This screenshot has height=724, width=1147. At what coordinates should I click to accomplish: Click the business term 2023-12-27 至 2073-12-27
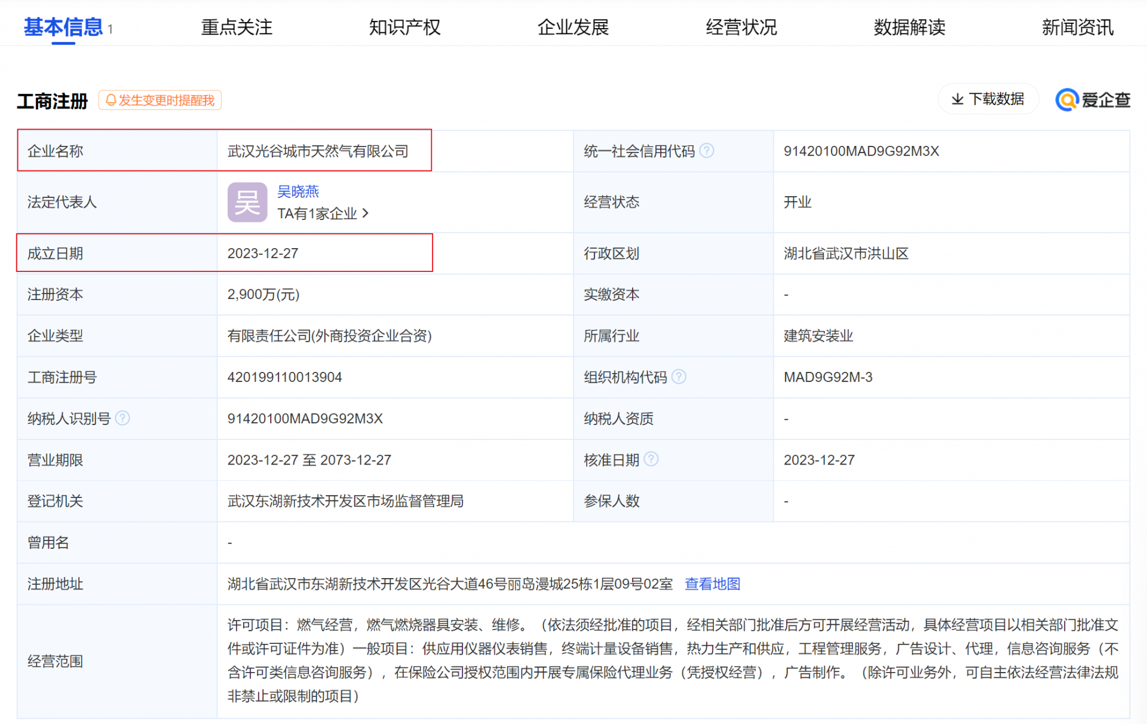pyautogui.click(x=309, y=460)
